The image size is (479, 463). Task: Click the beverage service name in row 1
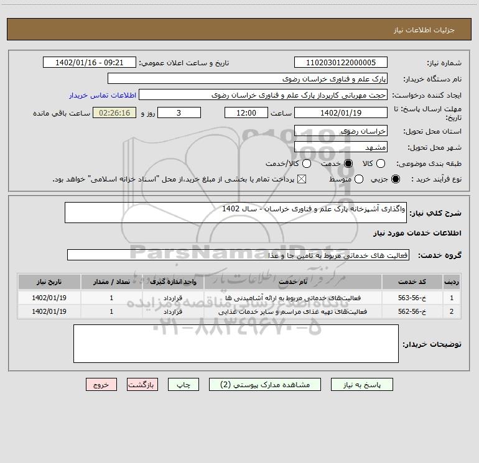(x=292, y=298)
